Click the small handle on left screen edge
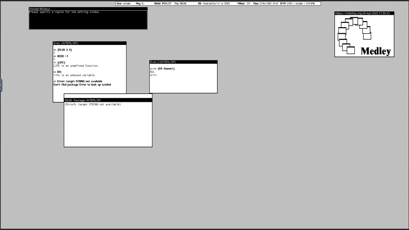The height and width of the screenshot is (230, 409). pos(1,85)
